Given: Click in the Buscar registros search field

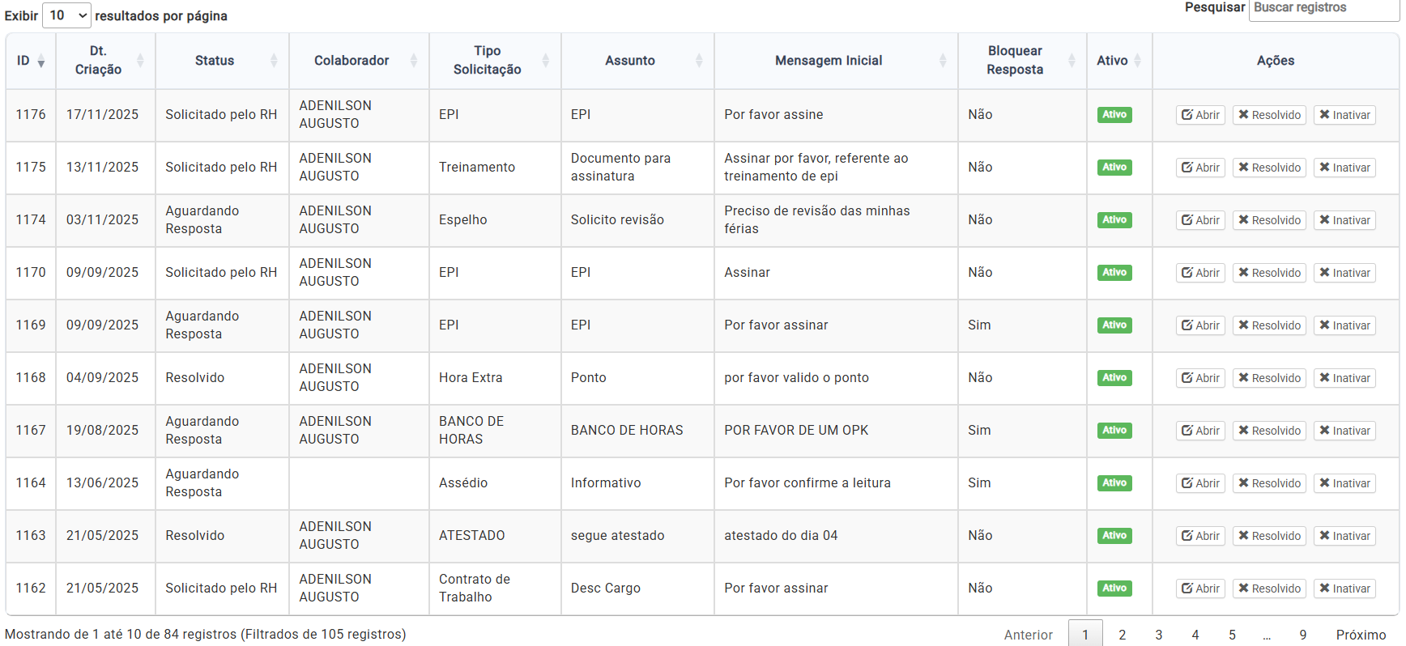Looking at the screenshot, I should (1323, 8).
